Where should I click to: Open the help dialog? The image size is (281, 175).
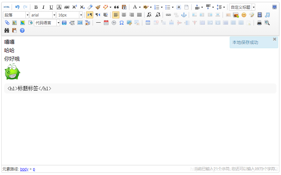(22, 30)
